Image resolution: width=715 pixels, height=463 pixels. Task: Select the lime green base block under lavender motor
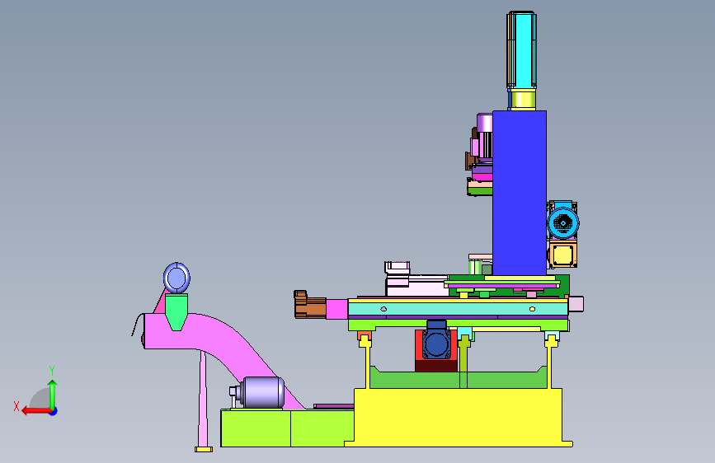click(287, 428)
